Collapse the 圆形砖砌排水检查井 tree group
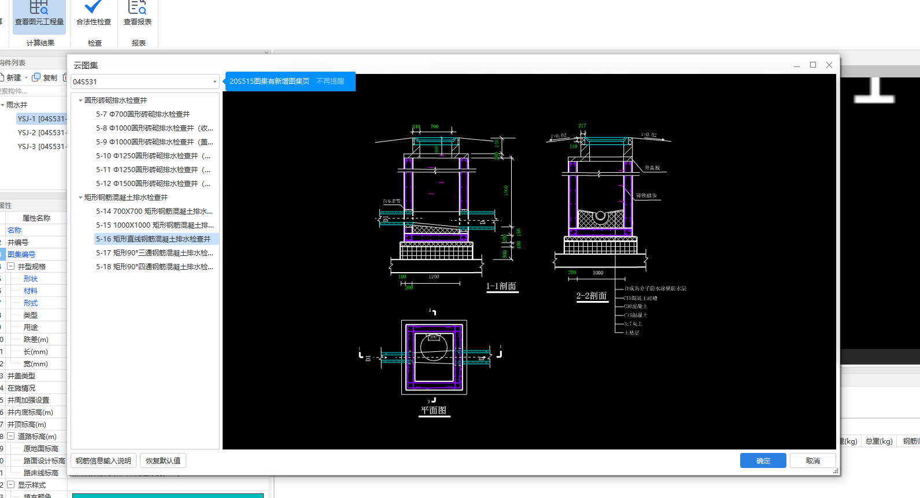 coord(80,100)
